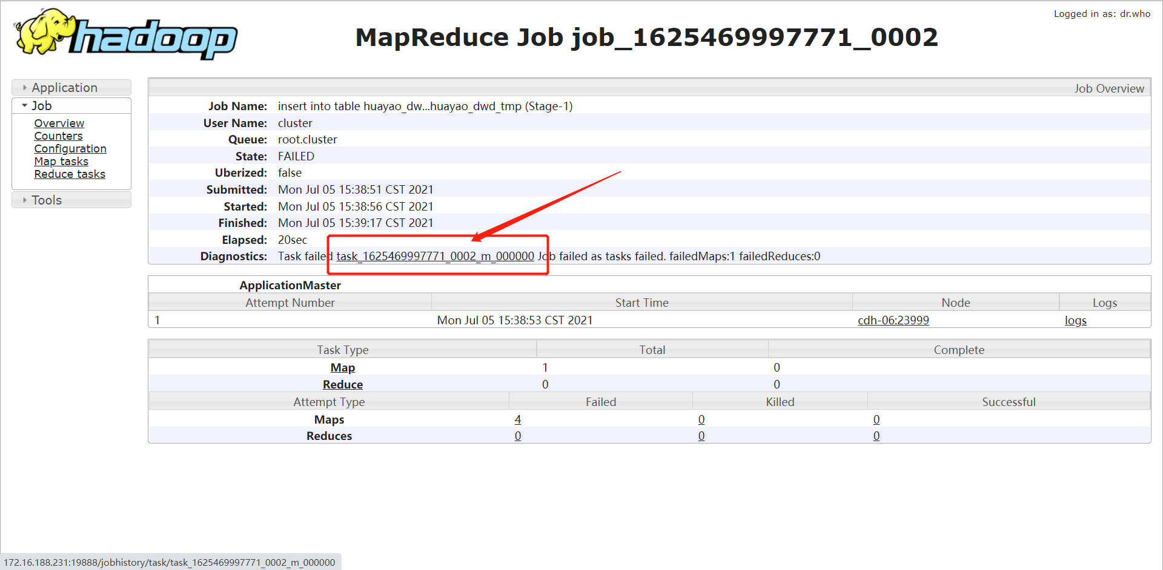Open the Counters page

pyautogui.click(x=58, y=136)
